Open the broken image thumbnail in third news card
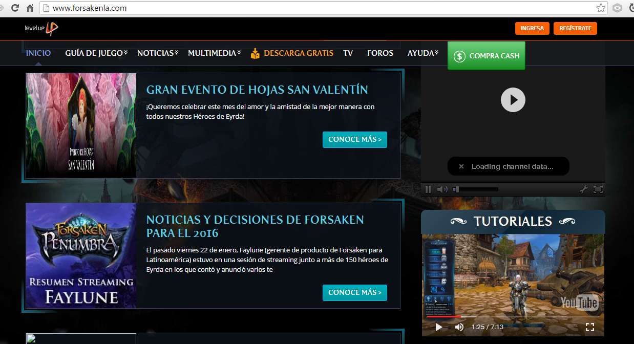 tap(81, 338)
